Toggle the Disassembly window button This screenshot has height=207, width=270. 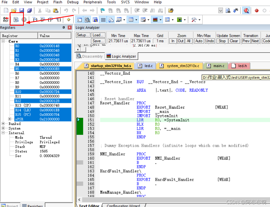87,20
